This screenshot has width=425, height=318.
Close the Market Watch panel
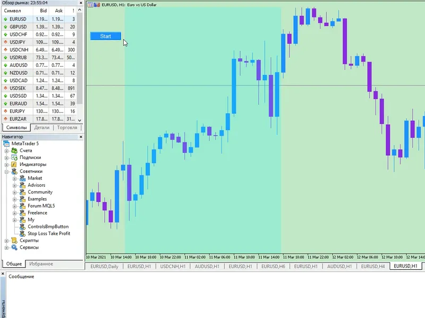81,3
